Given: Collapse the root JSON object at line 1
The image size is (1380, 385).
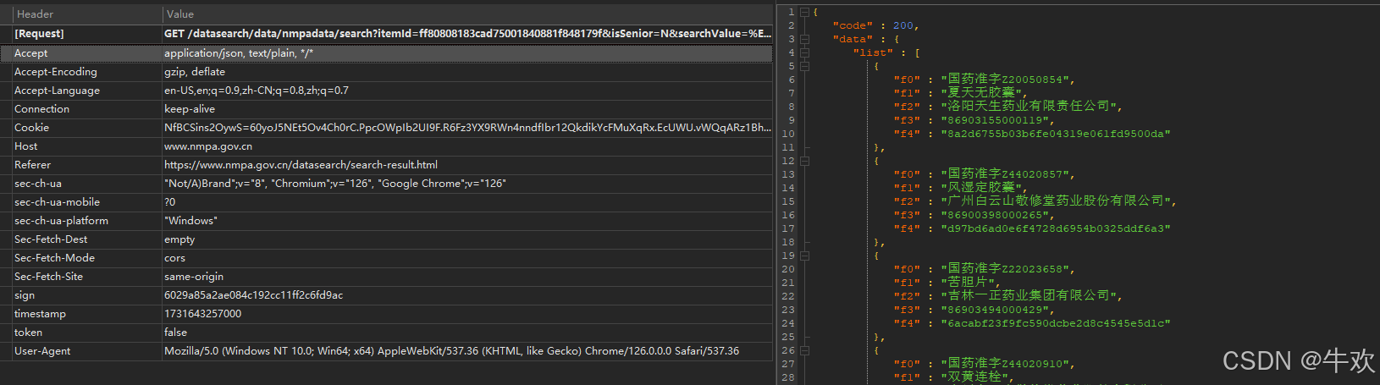Looking at the screenshot, I should pyautogui.click(x=804, y=12).
